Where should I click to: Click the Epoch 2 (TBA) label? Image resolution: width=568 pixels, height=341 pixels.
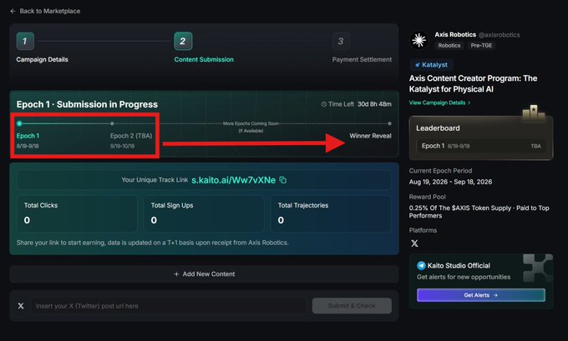click(x=131, y=136)
